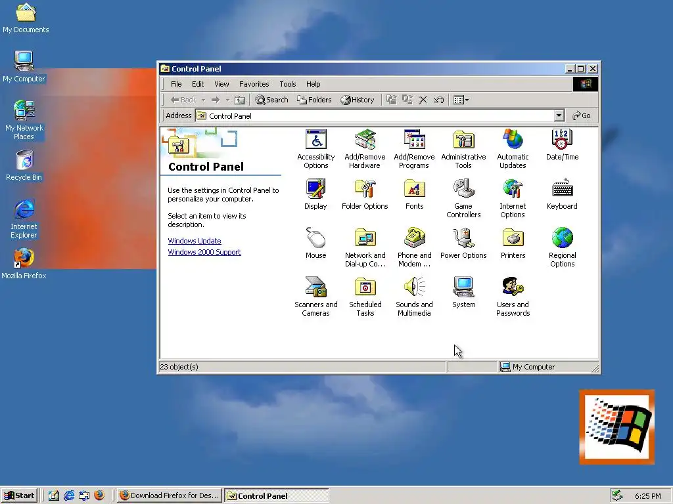The image size is (673, 504).
Task: Click the Delete toolbar icon
Action: point(423,100)
